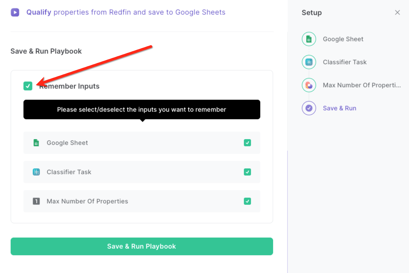The height and width of the screenshot is (273, 409).
Task: Go to Google Sheet step in Setup
Action: click(x=343, y=39)
